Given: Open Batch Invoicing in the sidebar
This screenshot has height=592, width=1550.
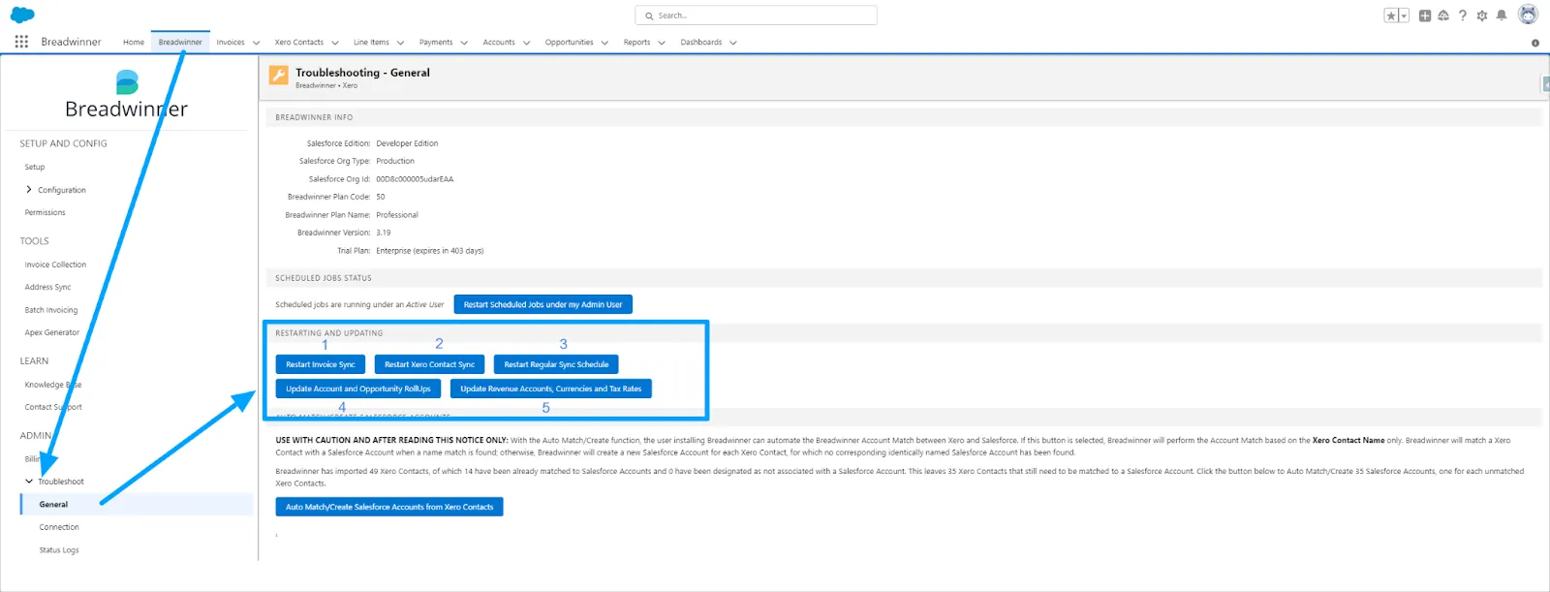Looking at the screenshot, I should [x=51, y=310].
